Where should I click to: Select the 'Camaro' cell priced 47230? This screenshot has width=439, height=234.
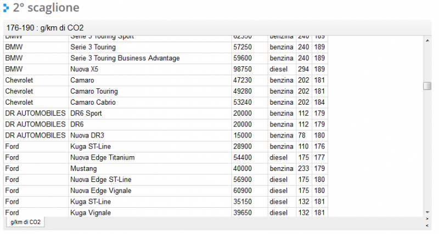[x=150, y=80]
